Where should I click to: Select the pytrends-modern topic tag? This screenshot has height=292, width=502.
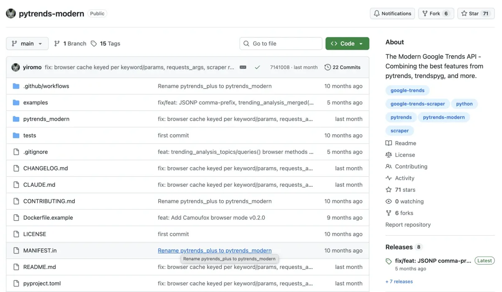click(x=444, y=117)
